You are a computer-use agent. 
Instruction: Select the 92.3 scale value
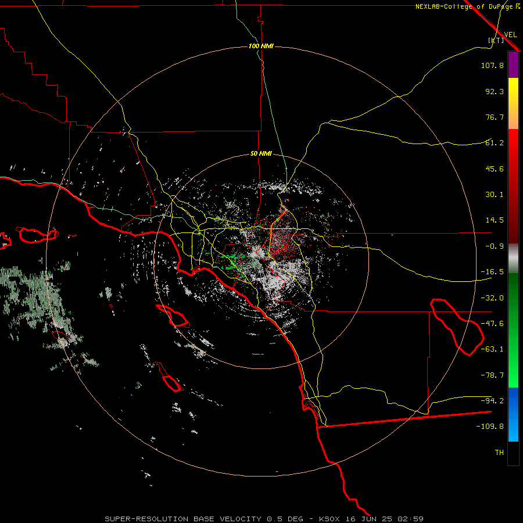coord(495,91)
